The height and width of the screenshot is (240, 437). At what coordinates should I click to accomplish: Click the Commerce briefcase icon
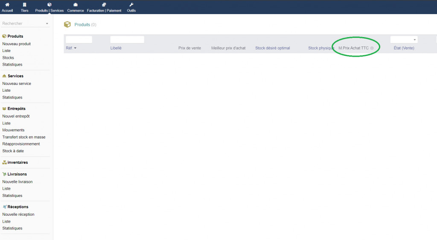click(76, 4)
